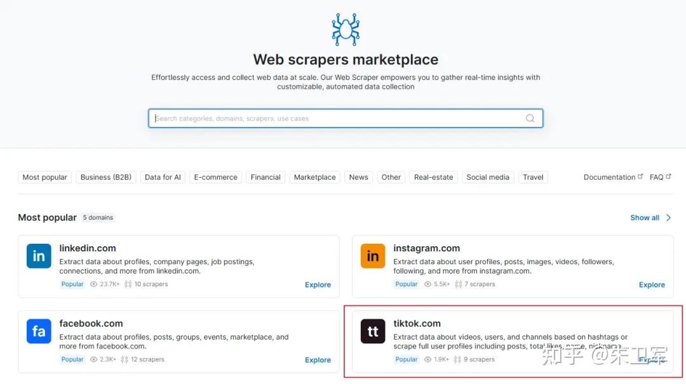Click scrapers icon beside '12 scrapers'
Image resolution: width=686 pixels, height=384 pixels.
pos(124,359)
